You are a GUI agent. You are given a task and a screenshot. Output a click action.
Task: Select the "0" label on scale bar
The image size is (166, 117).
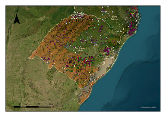(x=14, y=104)
